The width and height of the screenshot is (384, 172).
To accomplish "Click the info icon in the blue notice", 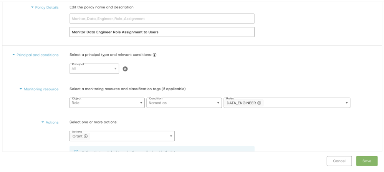I will pos(76,152).
